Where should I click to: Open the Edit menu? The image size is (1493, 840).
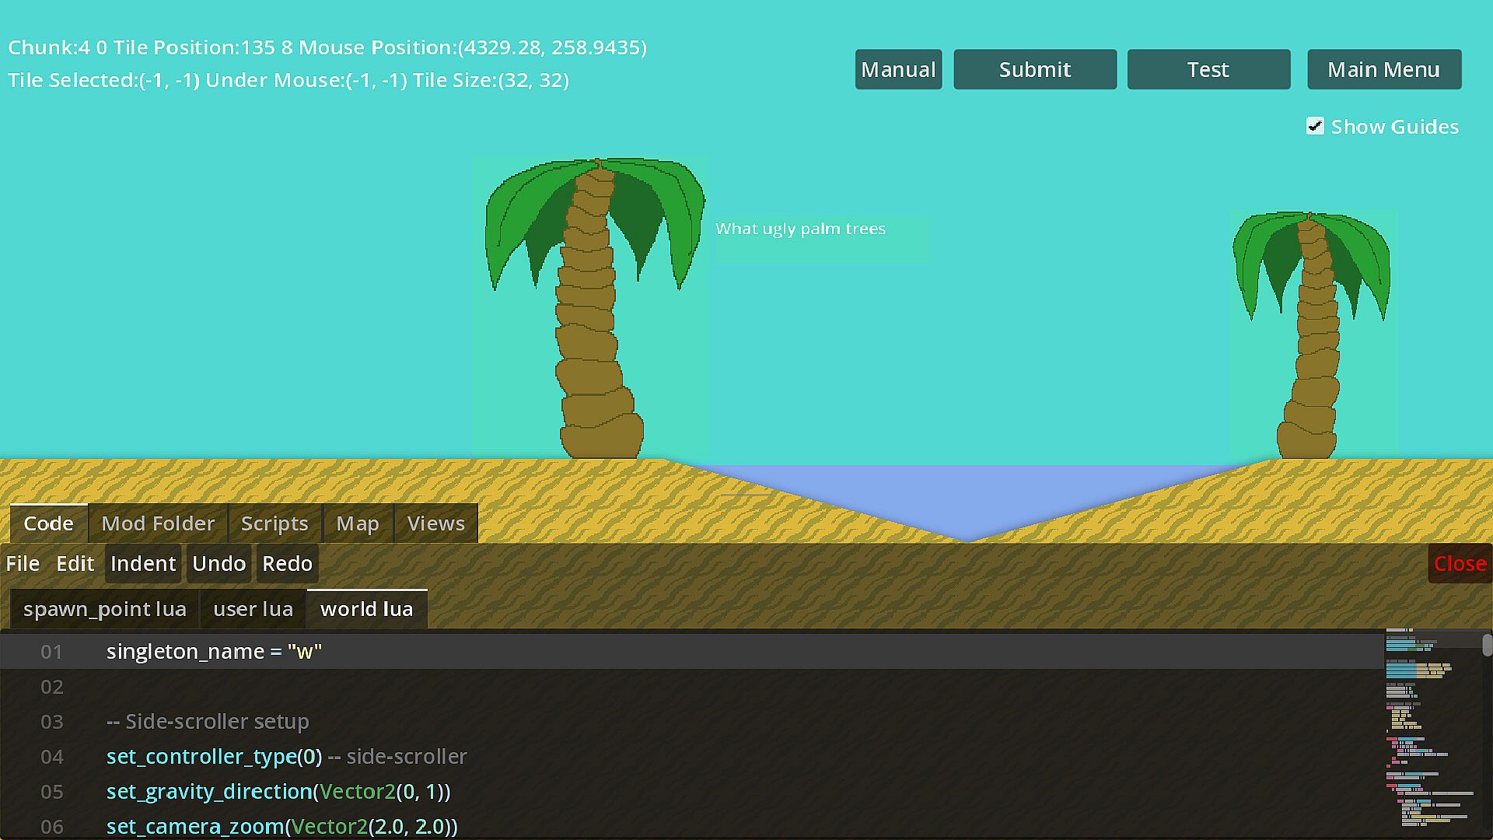point(75,563)
